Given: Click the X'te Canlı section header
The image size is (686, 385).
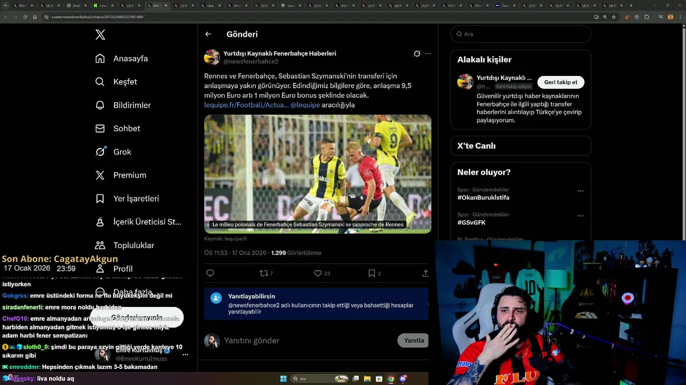Looking at the screenshot, I should pos(476,146).
